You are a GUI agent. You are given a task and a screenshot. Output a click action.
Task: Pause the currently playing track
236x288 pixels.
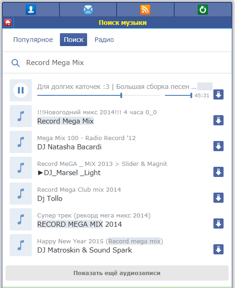(21, 90)
